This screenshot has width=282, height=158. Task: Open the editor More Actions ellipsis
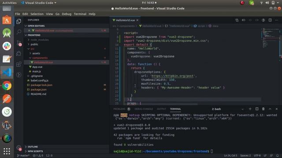click(277, 20)
